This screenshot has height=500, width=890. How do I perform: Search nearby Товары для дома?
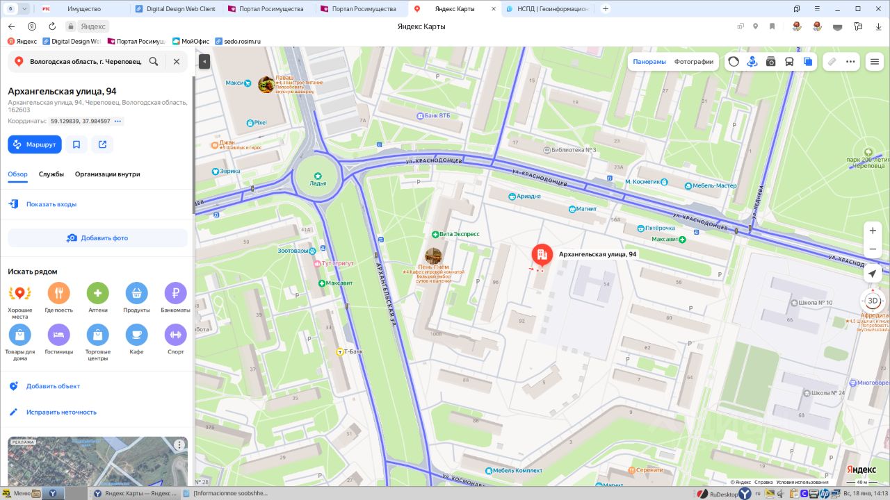(20, 343)
